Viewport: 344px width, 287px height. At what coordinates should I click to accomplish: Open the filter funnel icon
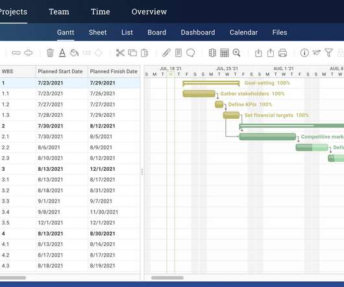[328, 53]
